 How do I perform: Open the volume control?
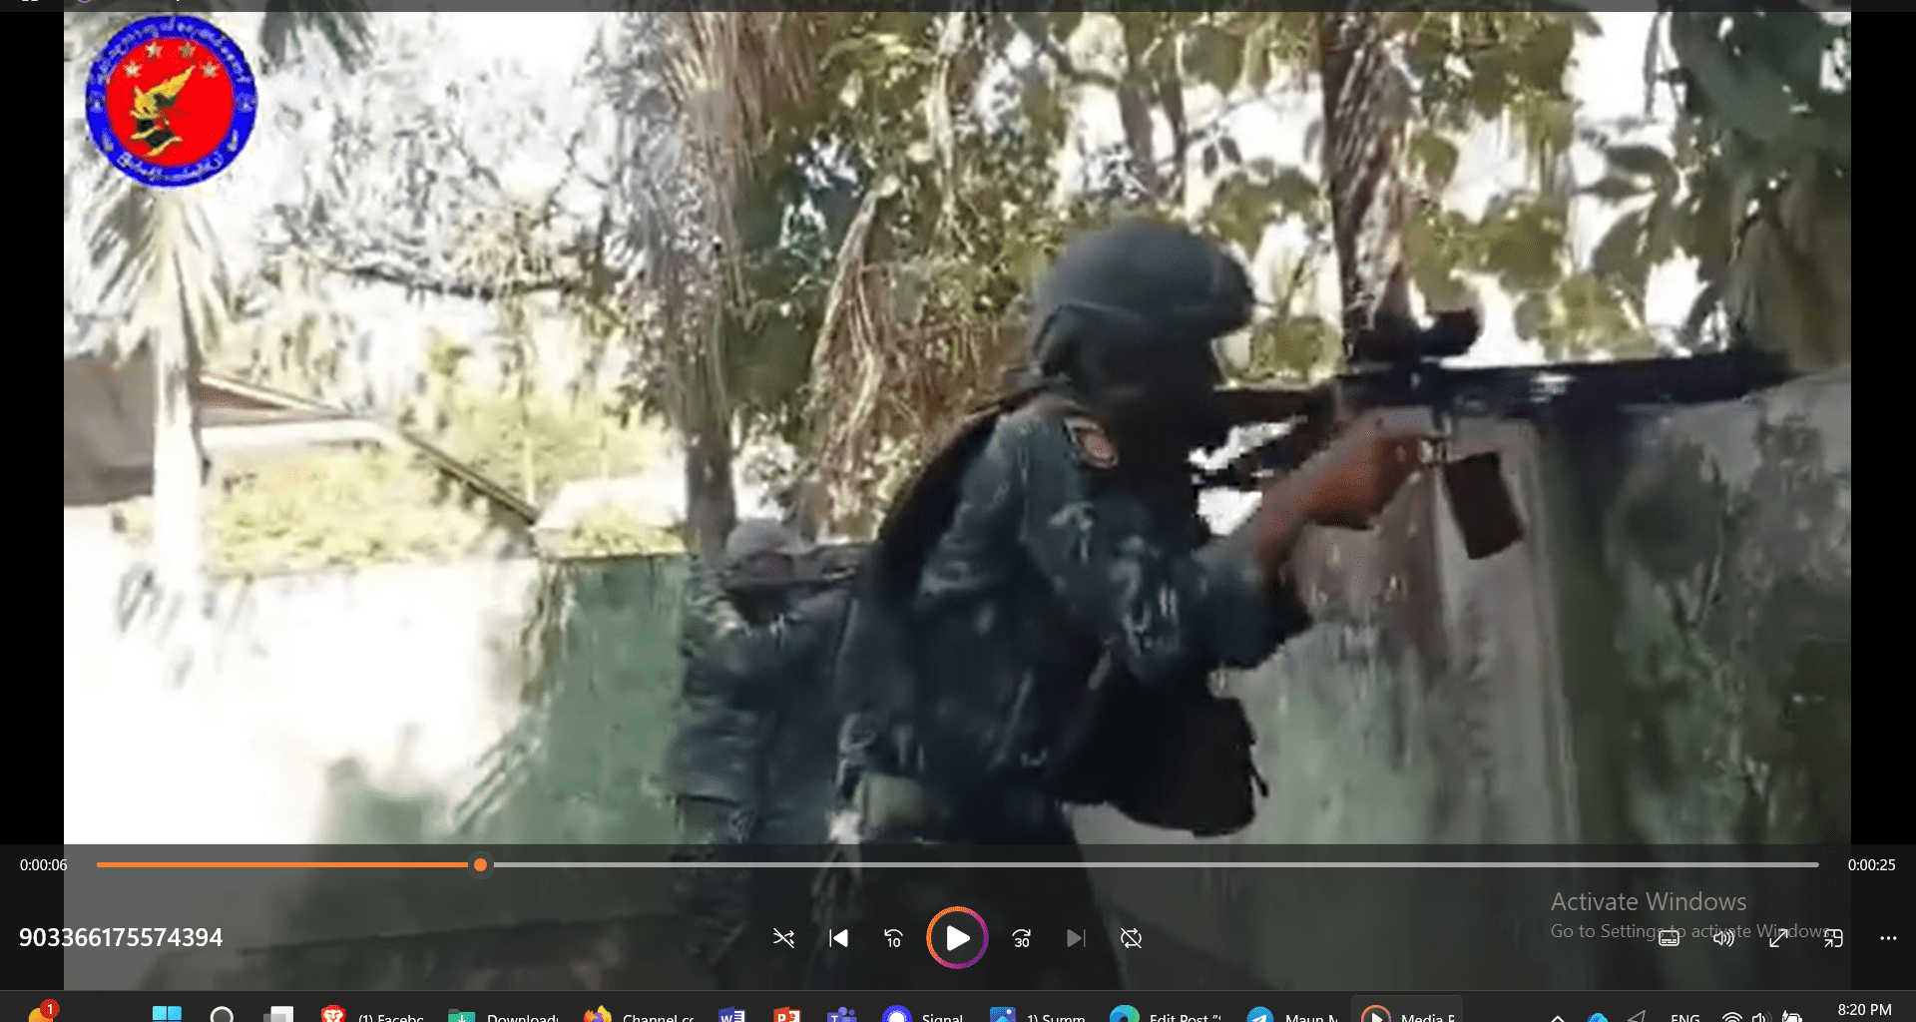[1723, 938]
